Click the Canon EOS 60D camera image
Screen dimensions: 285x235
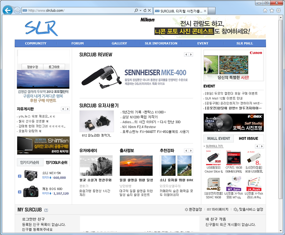[x=31, y=191]
